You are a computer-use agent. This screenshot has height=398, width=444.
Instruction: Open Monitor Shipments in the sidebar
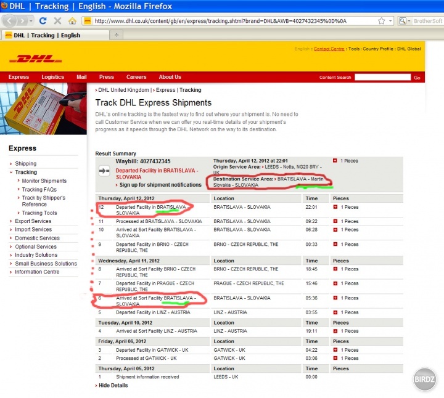click(x=44, y=181)
